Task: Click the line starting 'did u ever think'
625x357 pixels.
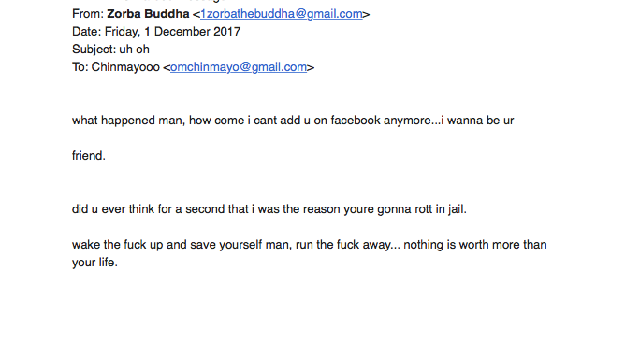Action: [269, 209]
